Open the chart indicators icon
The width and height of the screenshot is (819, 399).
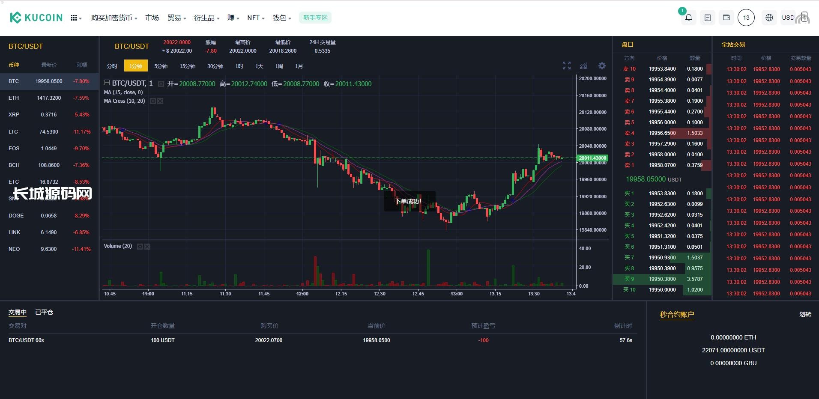pos(583,66)
